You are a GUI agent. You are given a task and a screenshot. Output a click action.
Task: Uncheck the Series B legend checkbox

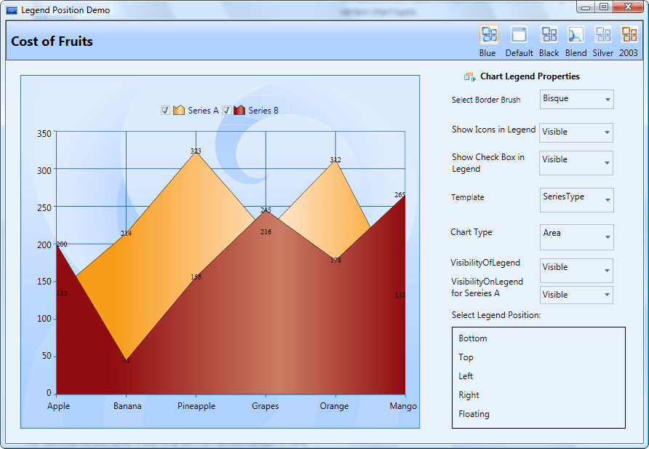226,111
